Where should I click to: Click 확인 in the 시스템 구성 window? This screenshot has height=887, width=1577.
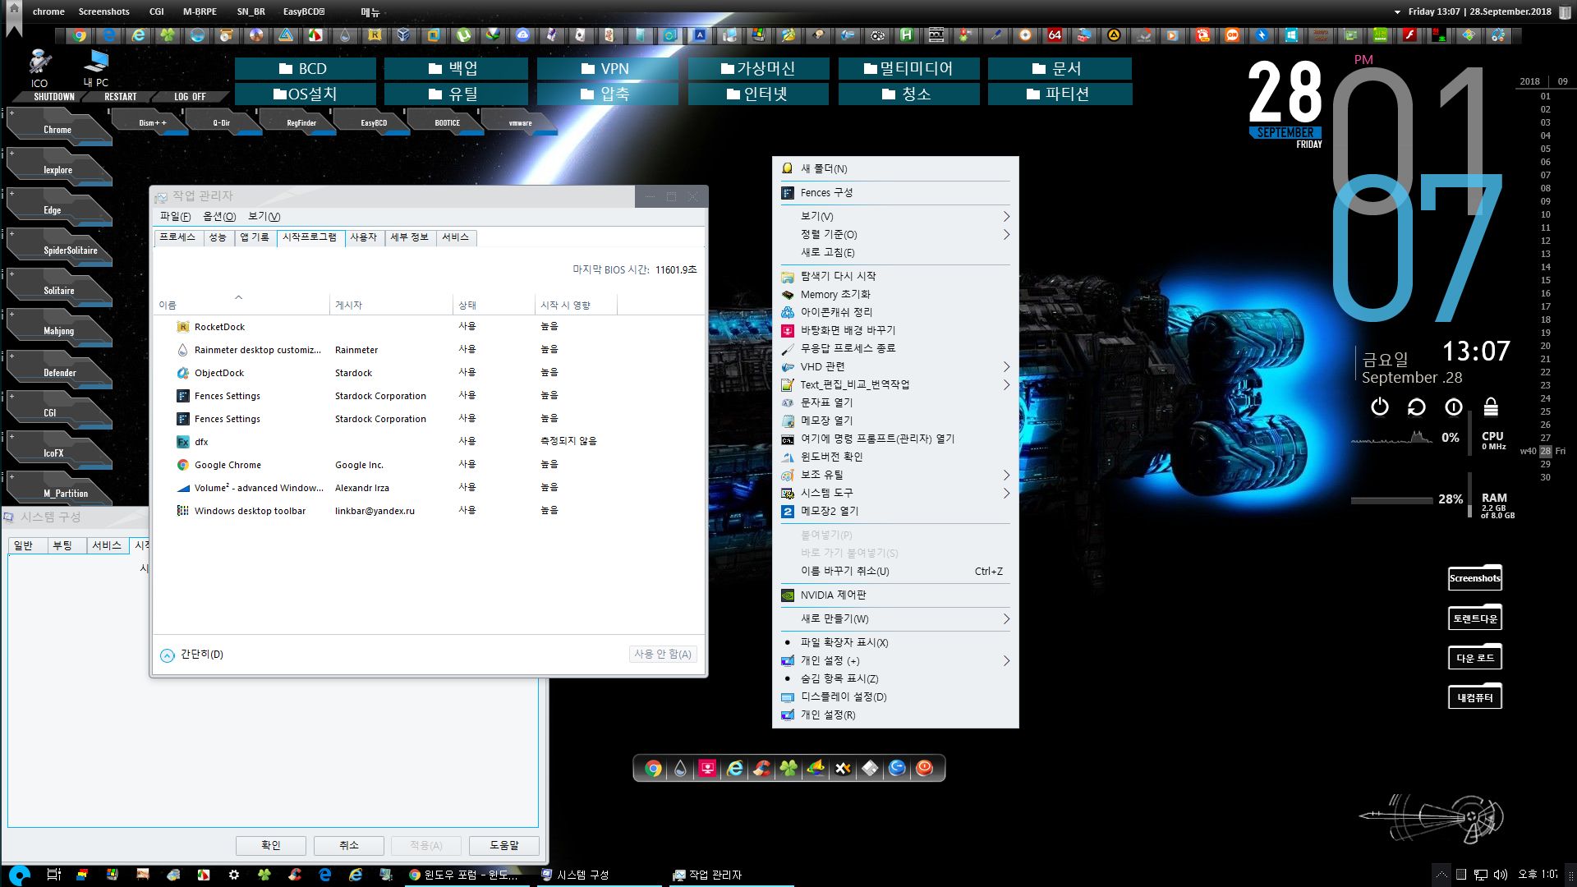click(x=271, y=845)
